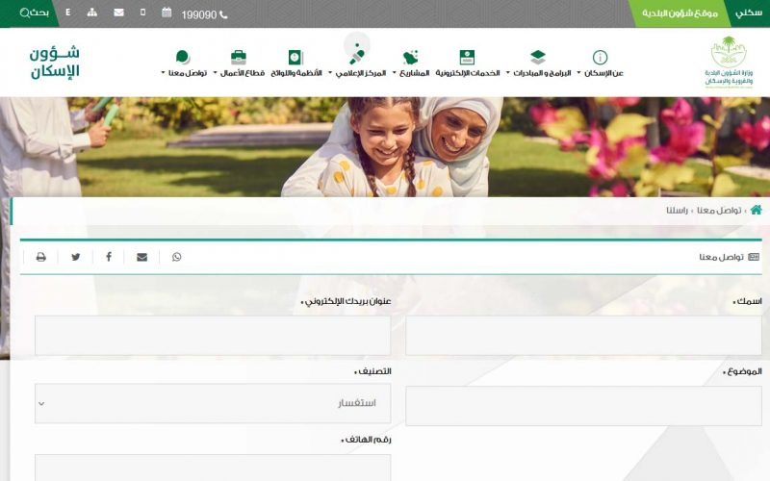Share by email envelope icon
Screen dimensions: 770x481
pyautogui.click(x=141, y=257)
